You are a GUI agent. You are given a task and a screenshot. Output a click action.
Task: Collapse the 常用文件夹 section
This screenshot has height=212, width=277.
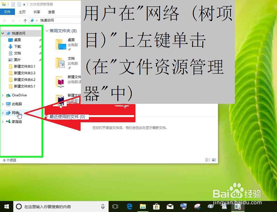click(47, 31)
